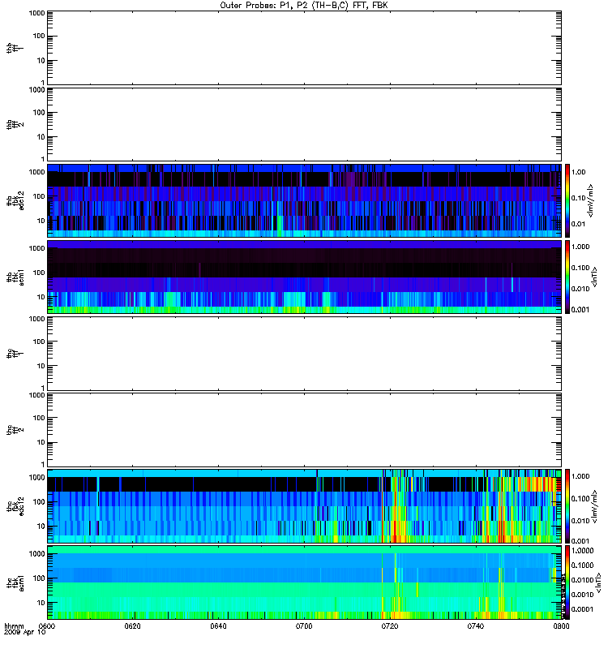Click the '2009 Apr 10' date label
This screenshot has height=649, width=608.
(x=25, y=633)
